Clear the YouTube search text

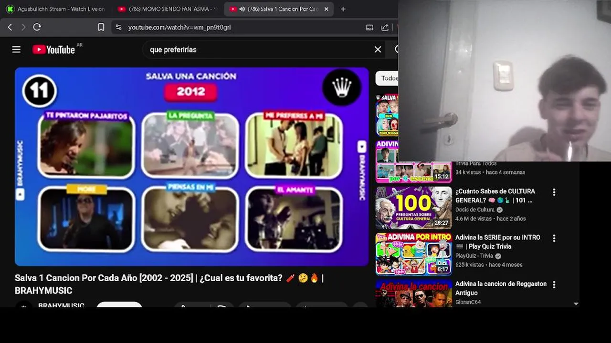(378, 50)
